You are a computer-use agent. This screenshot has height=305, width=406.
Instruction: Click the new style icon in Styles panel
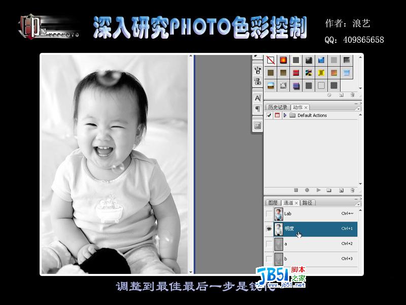[x=341, y=95]
